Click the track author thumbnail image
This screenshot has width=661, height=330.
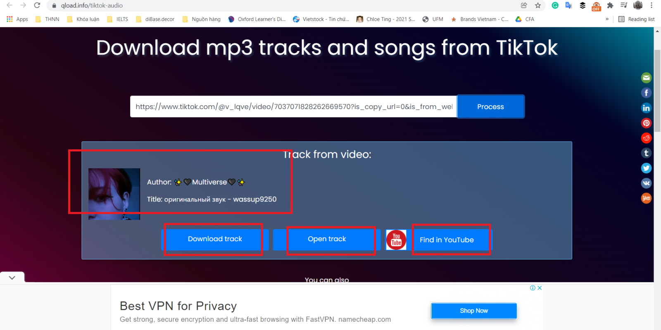(114, 194)
